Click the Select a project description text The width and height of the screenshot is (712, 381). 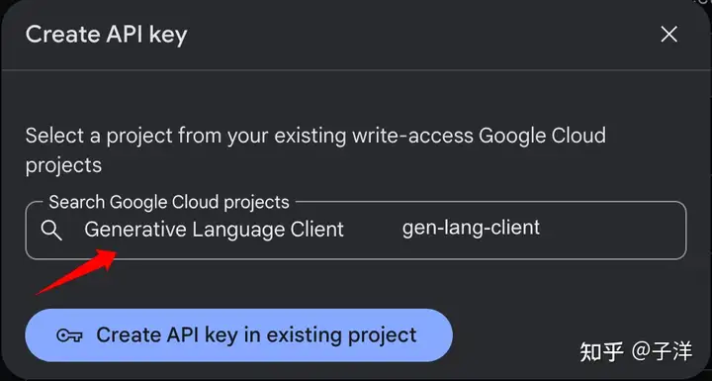(315, 150)
